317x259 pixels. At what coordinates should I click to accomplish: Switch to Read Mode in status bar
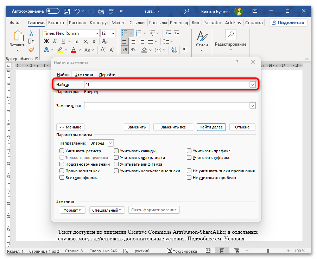tap(208, 251)
